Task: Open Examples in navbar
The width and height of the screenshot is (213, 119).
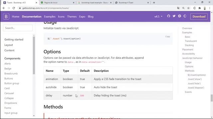Action: (50, 17)
